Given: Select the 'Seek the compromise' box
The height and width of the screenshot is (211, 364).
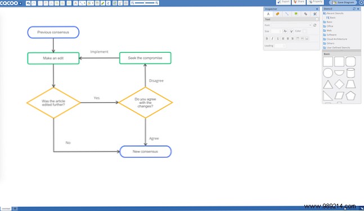Looking at the screenshot, I should [145, 58].
